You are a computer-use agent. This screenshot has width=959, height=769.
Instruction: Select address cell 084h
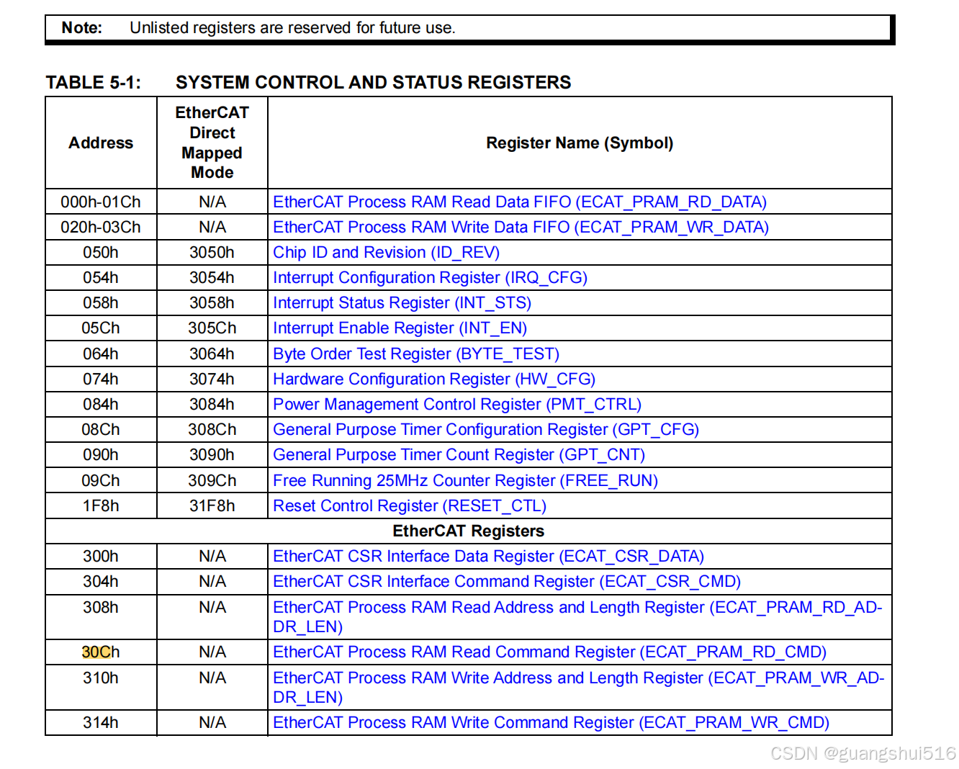101,404
